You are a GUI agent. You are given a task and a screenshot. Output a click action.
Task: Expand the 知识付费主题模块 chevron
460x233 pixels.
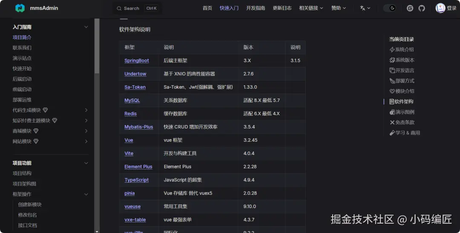(x=86, y=120)
